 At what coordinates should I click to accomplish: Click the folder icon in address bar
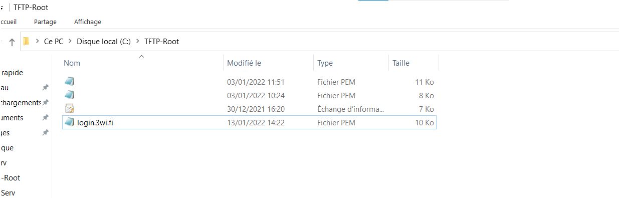pyautogui.click(x=27, y=41)
